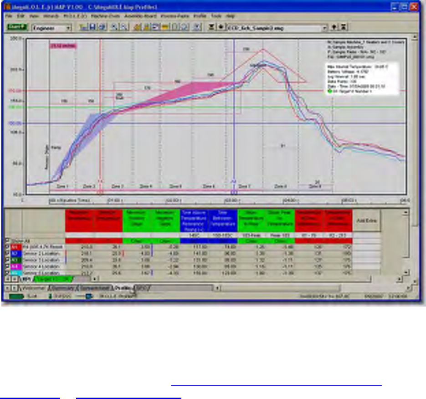Click the yellow bar icon in the toolbar

point(165,27)
